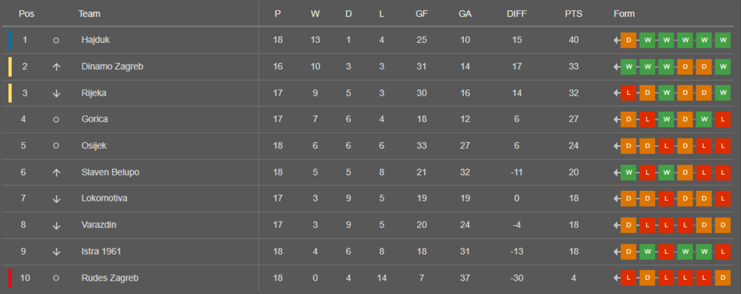
Task: Click the down arrow next to Lokomotiva
Action: click(56, 199)
